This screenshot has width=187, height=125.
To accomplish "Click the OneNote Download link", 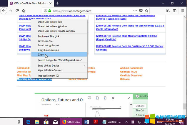I will [131, 75].
